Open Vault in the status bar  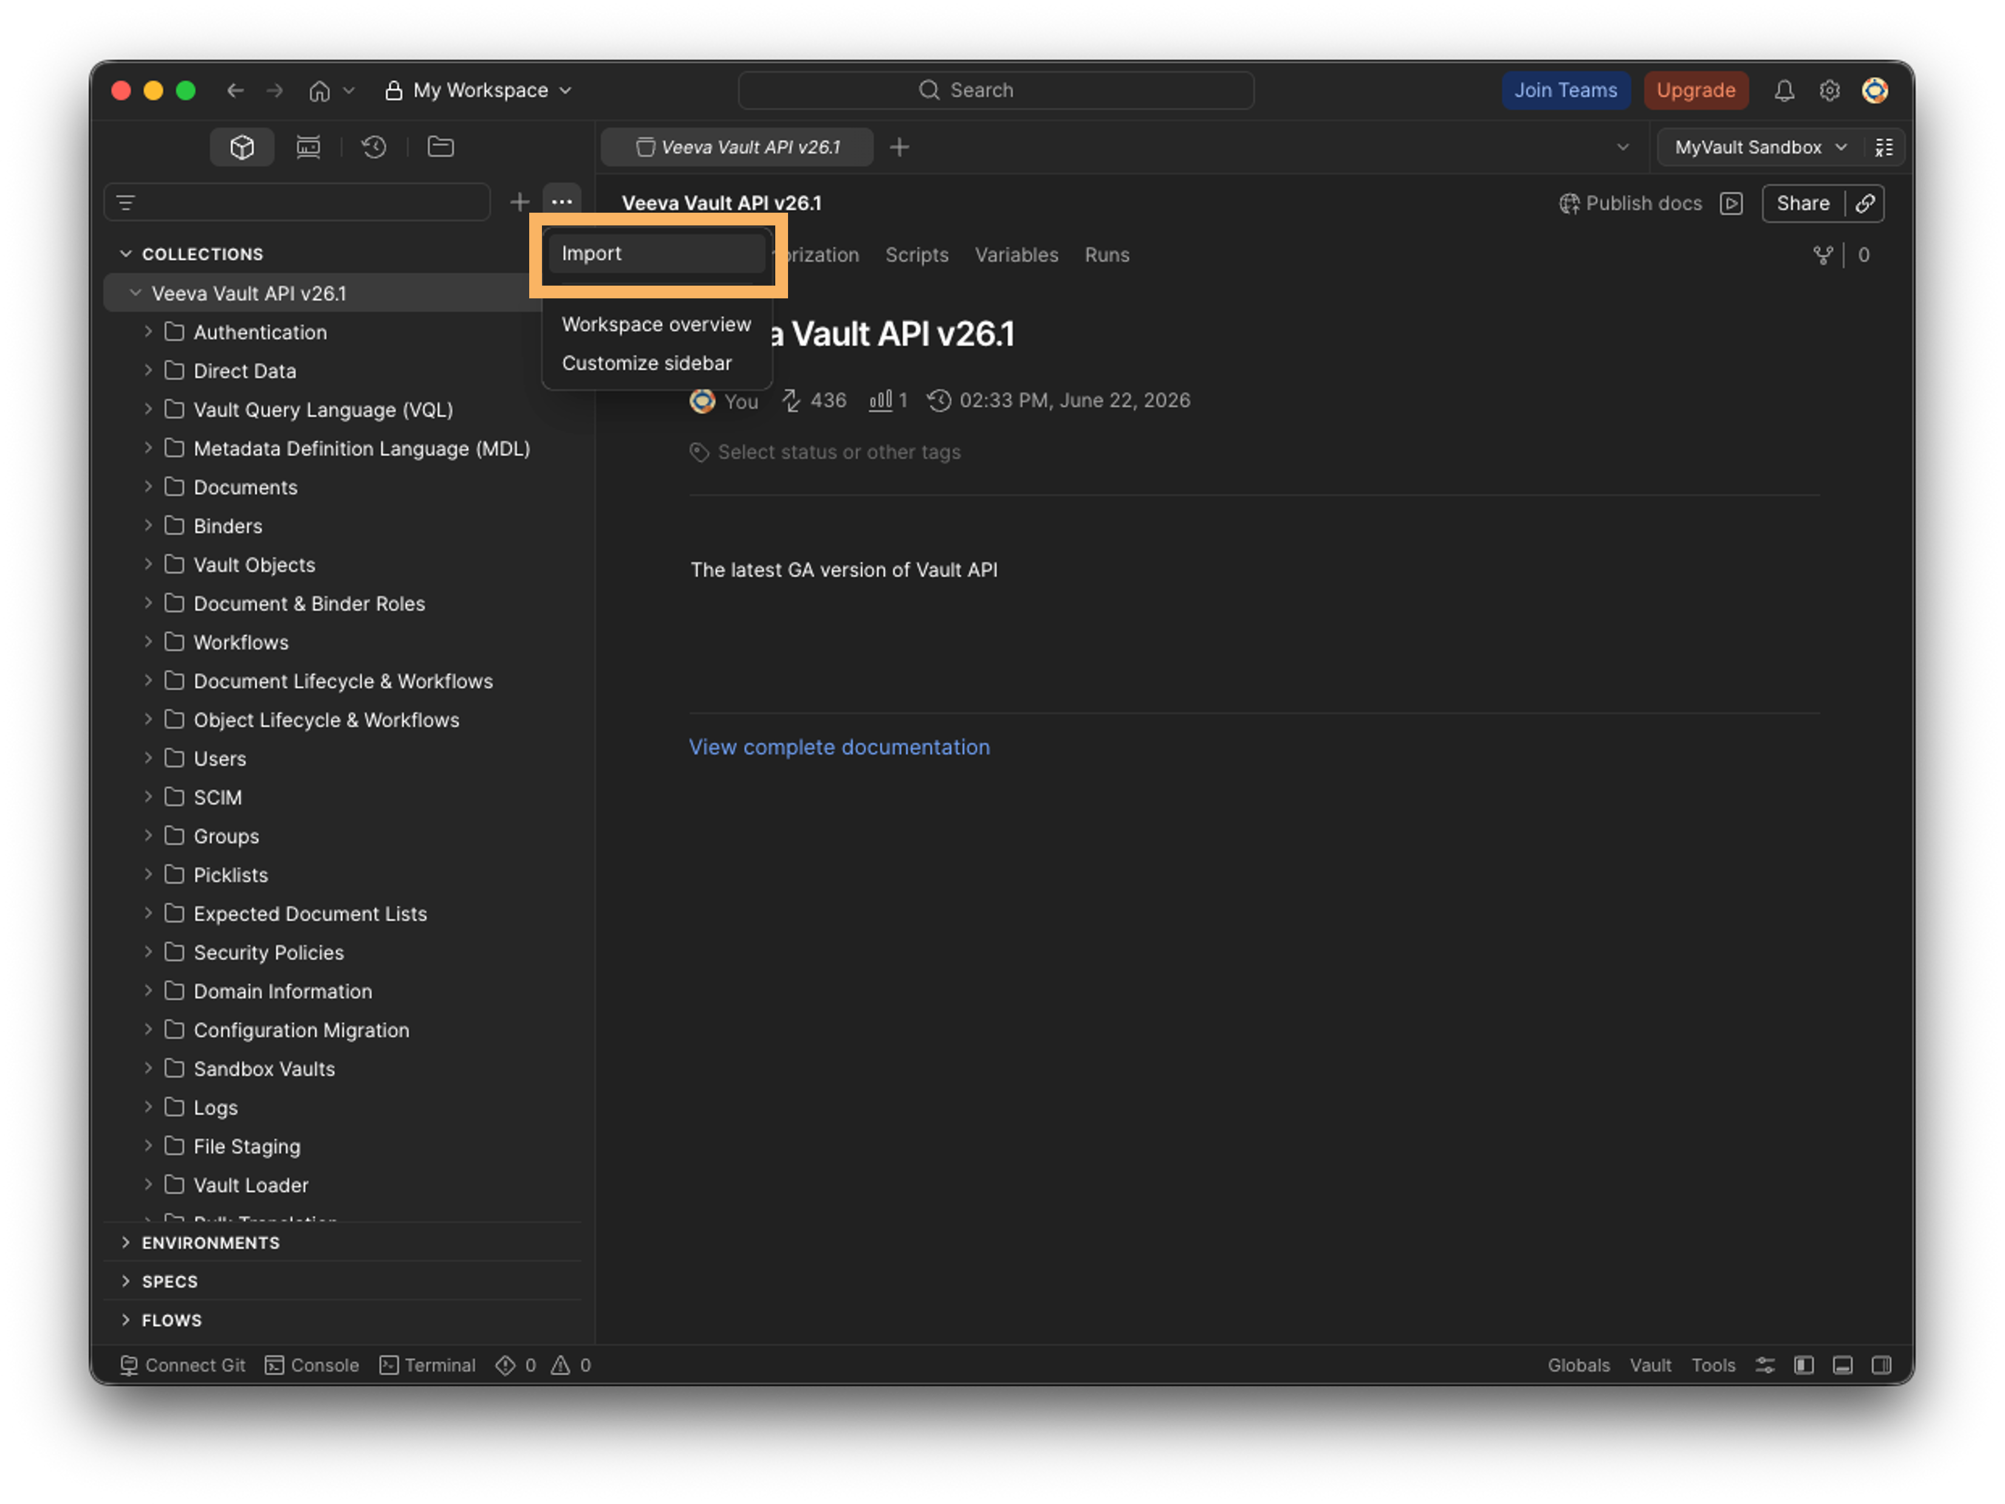[1650, 1365]
